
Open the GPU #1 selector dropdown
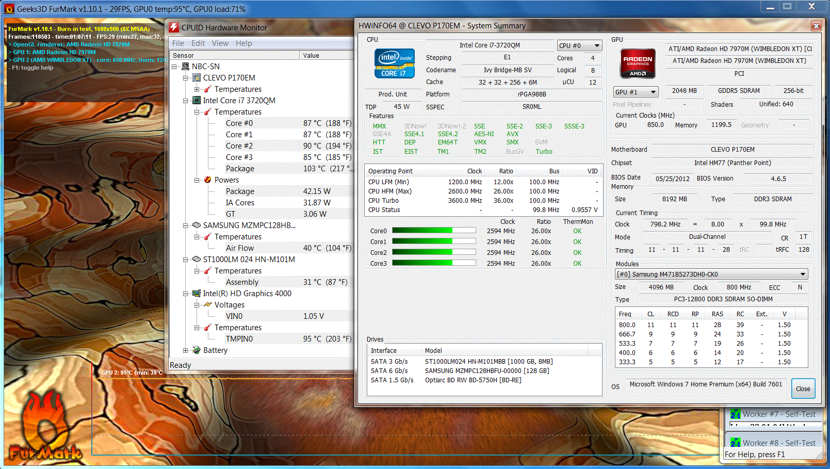point(636,92)
